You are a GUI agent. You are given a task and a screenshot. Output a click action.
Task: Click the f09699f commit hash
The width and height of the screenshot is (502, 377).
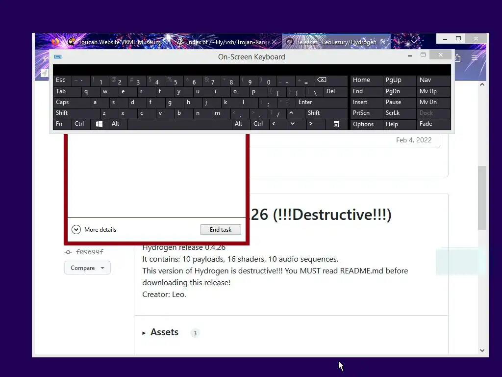pyautogui.click(x=90, y=252)
